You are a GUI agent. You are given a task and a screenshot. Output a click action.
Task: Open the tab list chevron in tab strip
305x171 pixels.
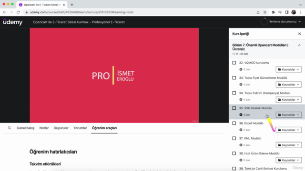pyautogui.click(x=300, y=5)
